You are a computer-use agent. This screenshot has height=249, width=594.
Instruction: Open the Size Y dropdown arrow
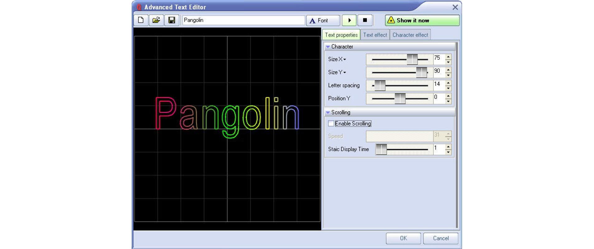[x=345, y=72]
